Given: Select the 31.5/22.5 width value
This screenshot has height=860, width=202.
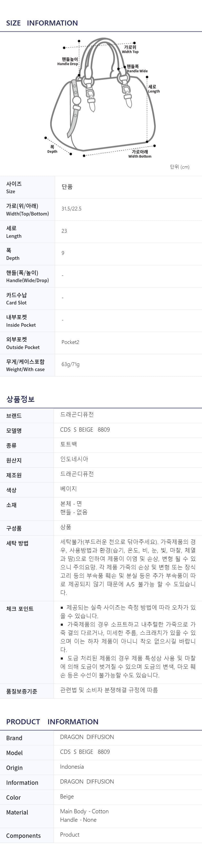Looking at the screenshot, I should point(72,209).
